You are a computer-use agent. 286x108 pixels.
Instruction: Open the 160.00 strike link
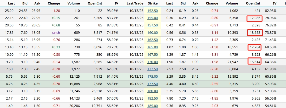point(152,32)
